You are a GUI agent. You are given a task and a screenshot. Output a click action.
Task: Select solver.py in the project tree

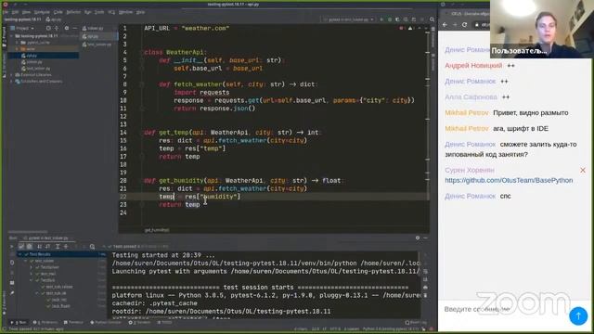click(x=33, y=62)
